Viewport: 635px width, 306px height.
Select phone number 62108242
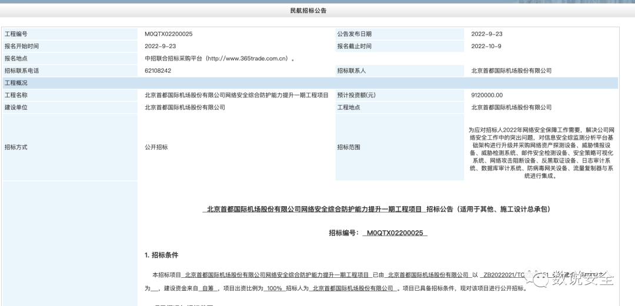coord(158,70)
